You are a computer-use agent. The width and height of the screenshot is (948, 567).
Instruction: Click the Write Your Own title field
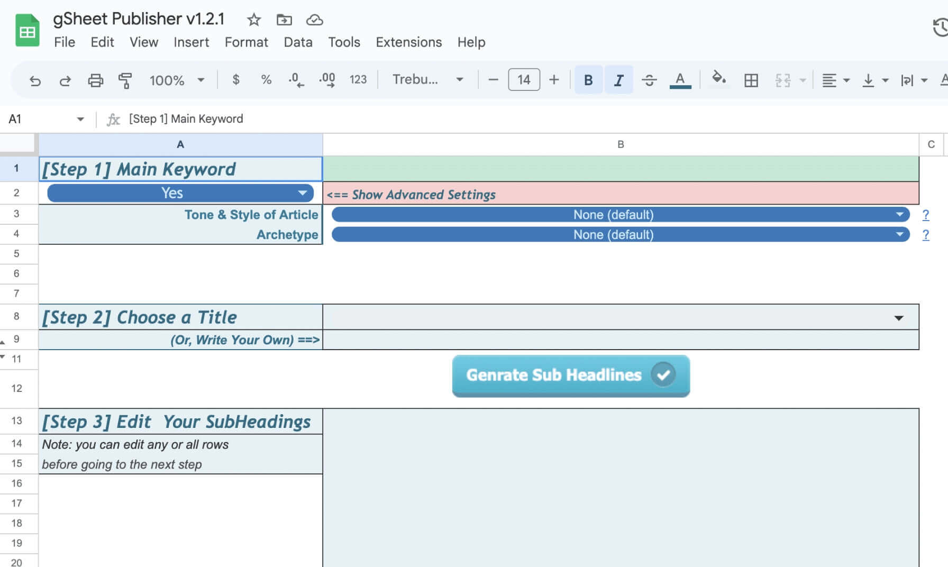pos(620,340)
